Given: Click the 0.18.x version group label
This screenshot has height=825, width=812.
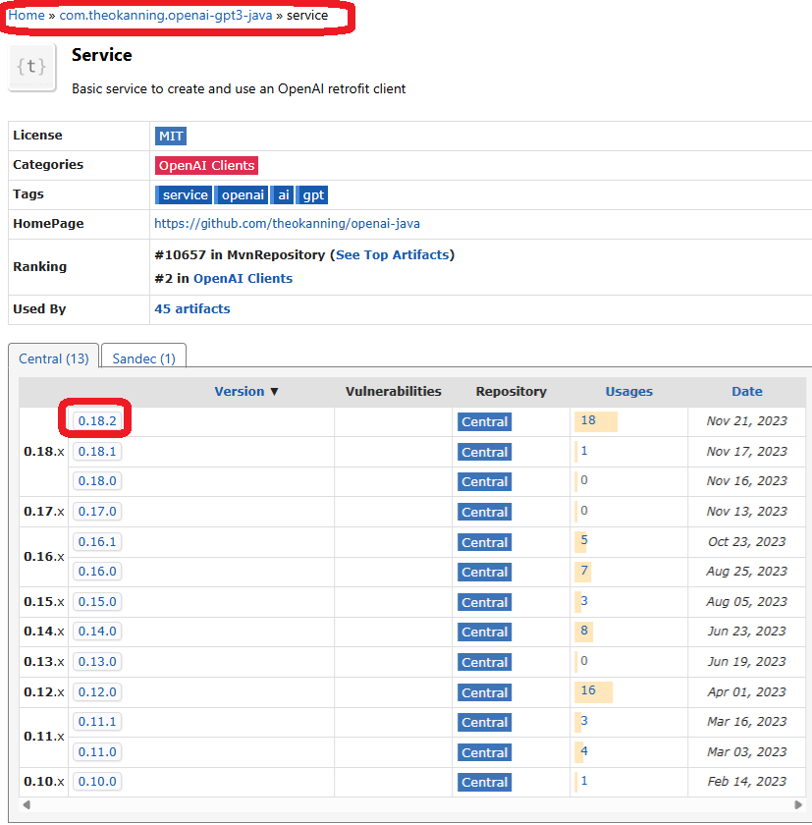Looking at the screenshot, I should [44, 452].
